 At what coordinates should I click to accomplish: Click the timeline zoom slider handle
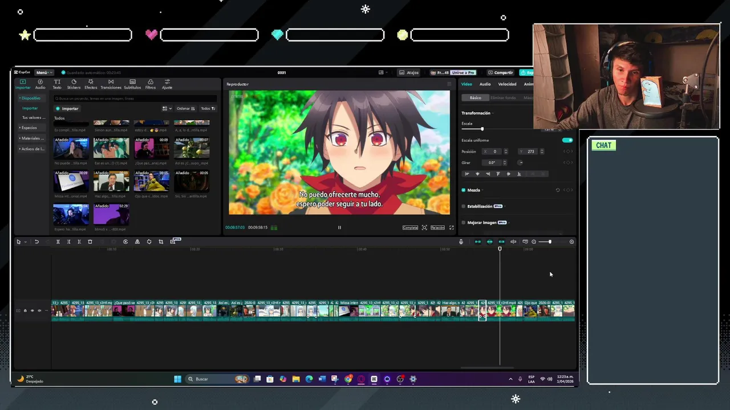(550, 242)
